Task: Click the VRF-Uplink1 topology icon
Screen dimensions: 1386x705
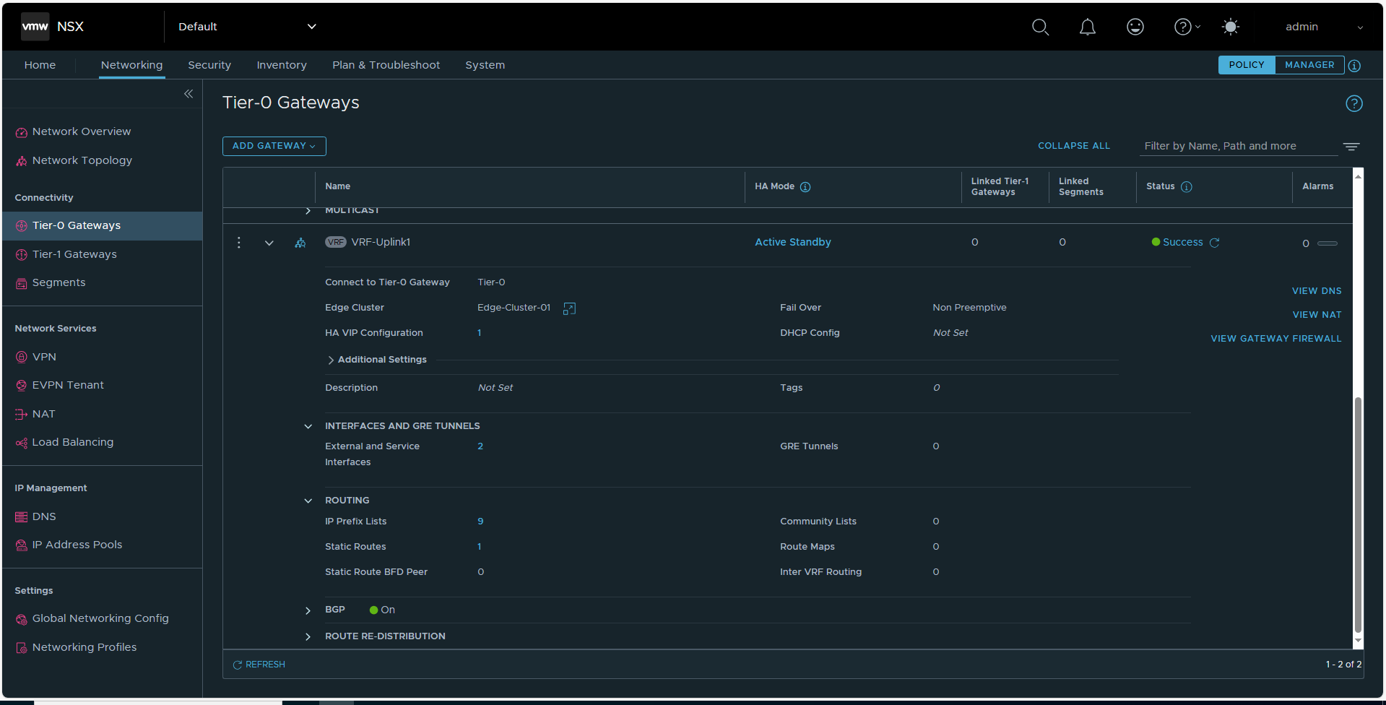Action: 300,243
